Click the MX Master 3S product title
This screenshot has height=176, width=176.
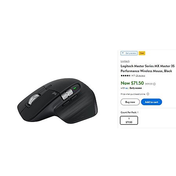(x=147, y=68)
